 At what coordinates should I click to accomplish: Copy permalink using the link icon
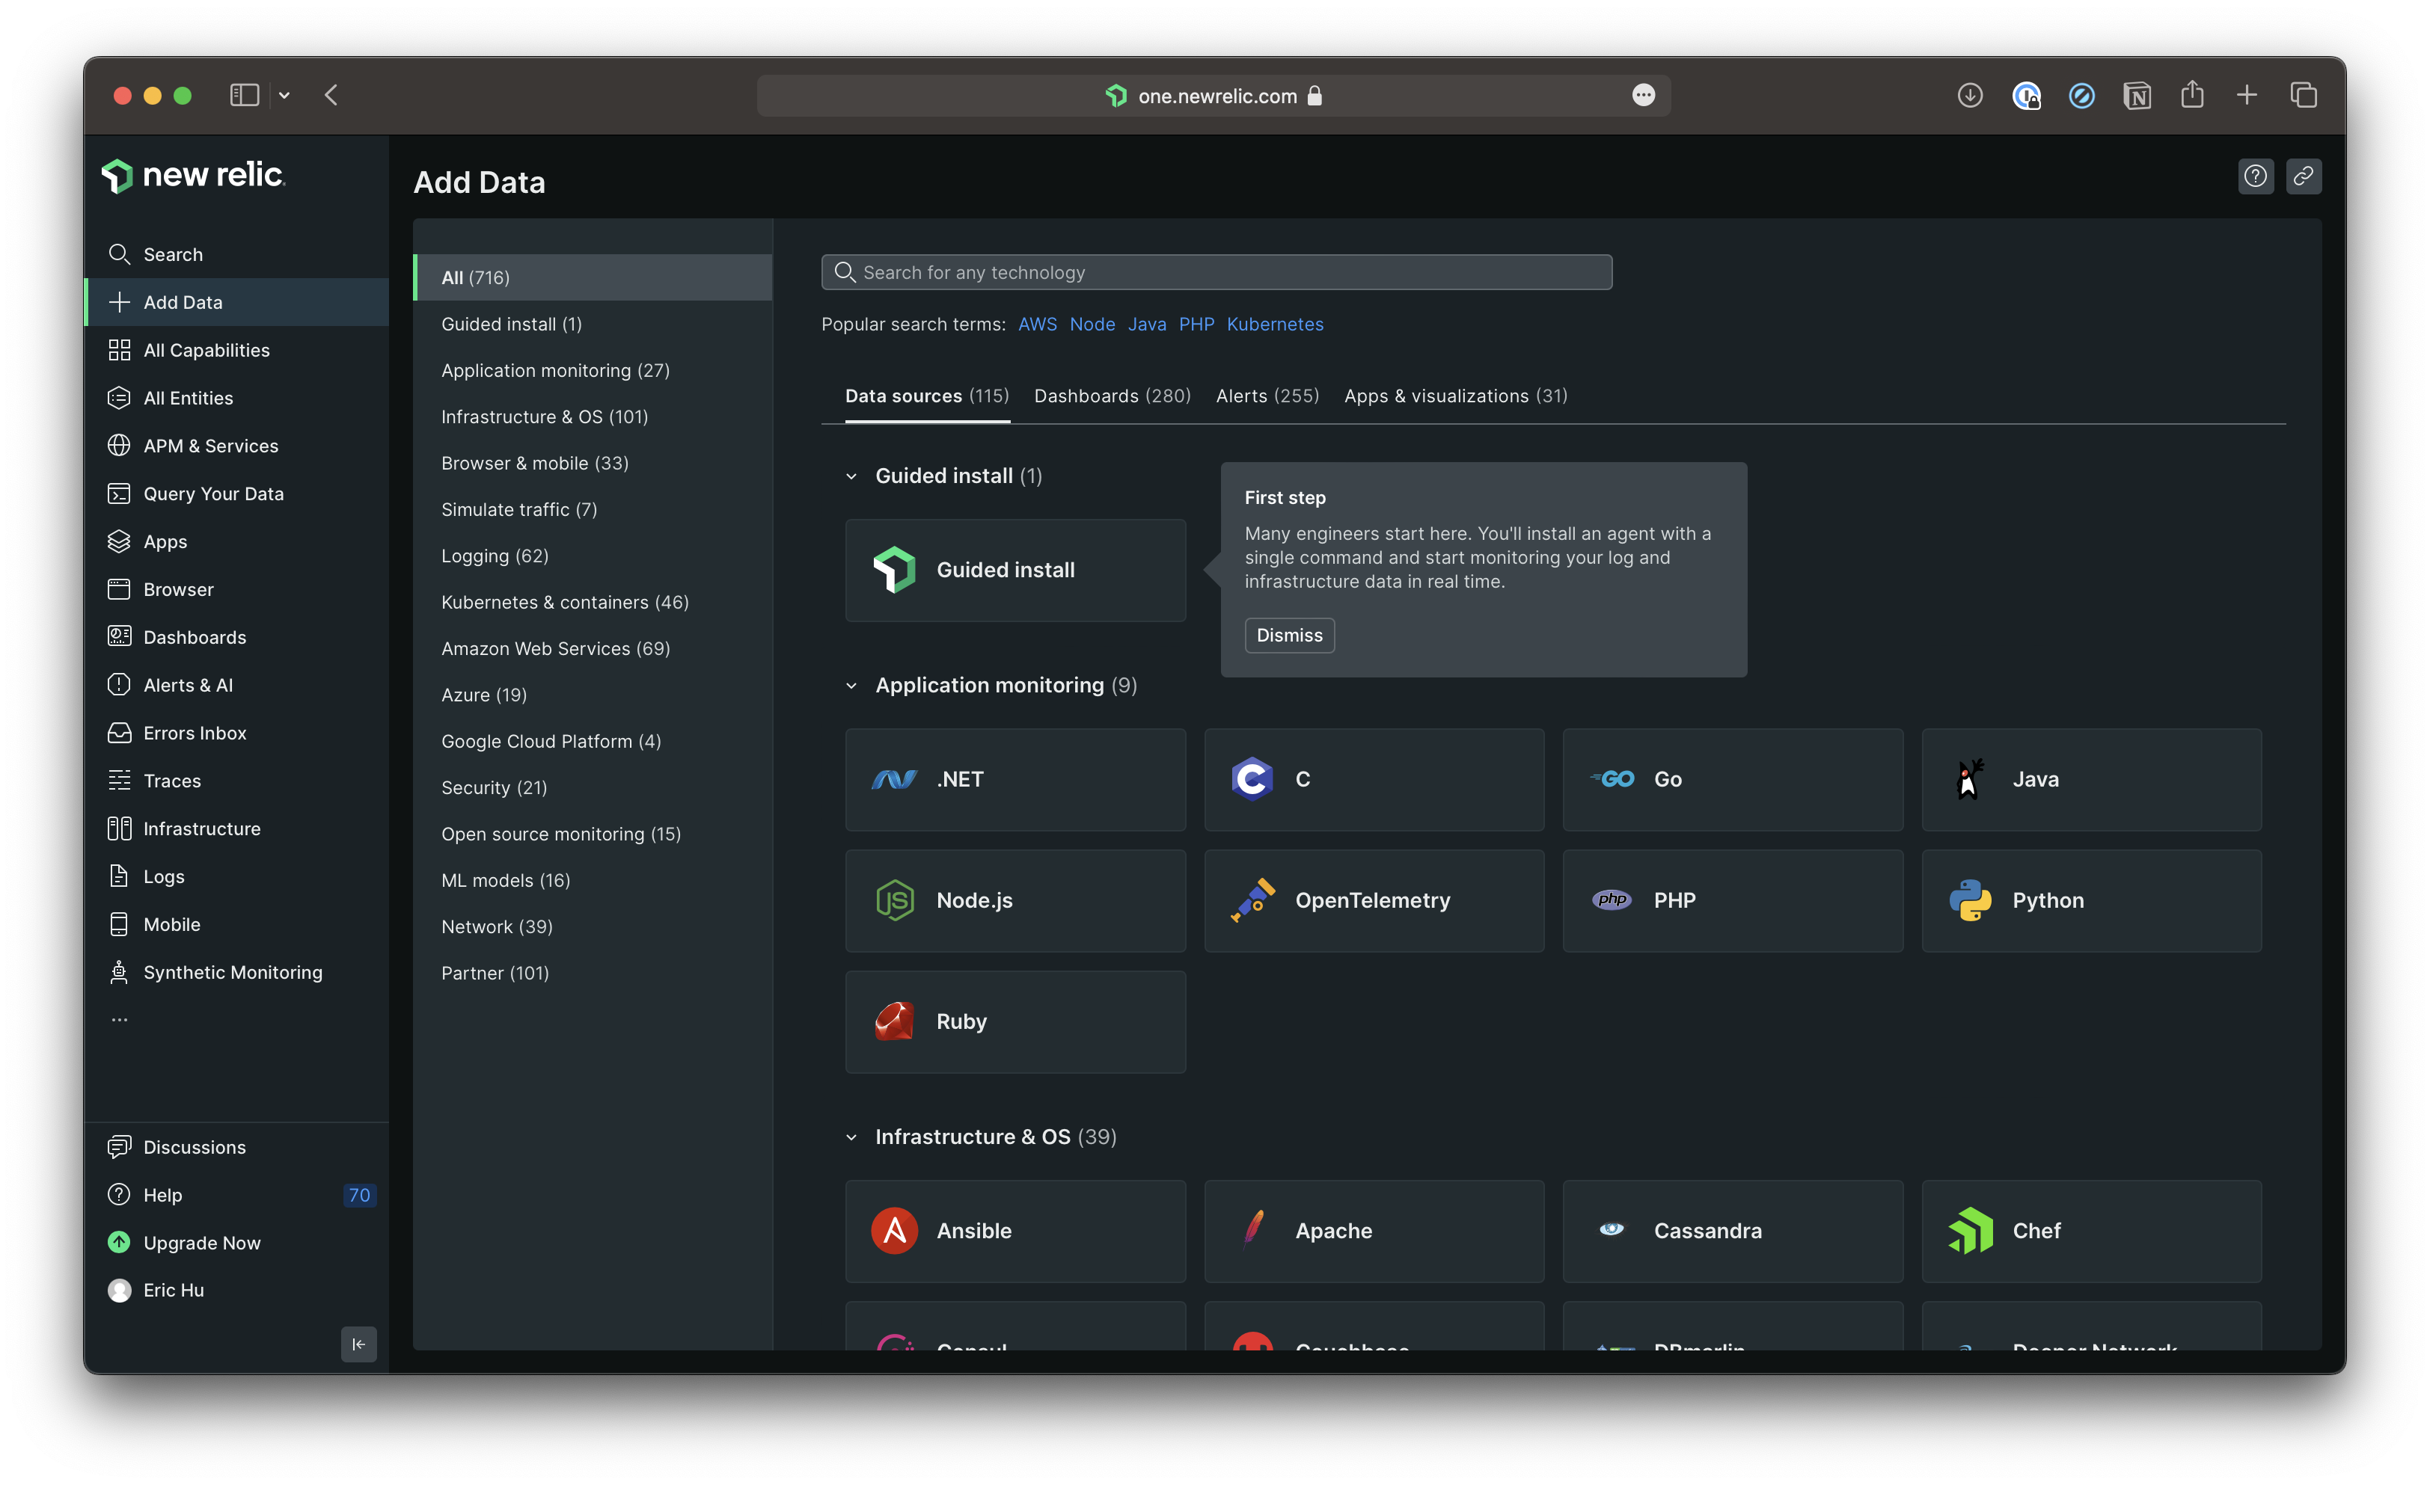(2303, 176)
